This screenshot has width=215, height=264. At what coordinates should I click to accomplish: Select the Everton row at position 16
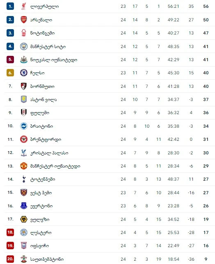[x=110, y=206]
